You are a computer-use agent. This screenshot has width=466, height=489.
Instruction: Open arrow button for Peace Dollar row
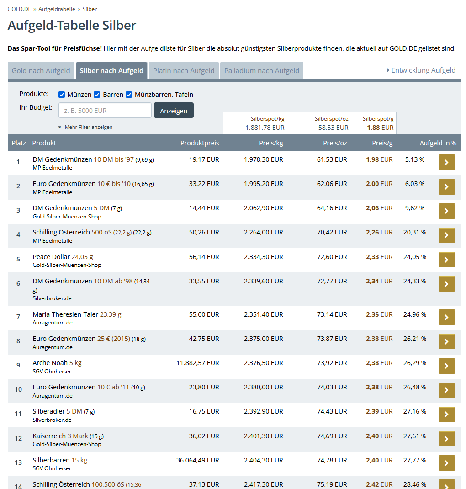[446, 260]
